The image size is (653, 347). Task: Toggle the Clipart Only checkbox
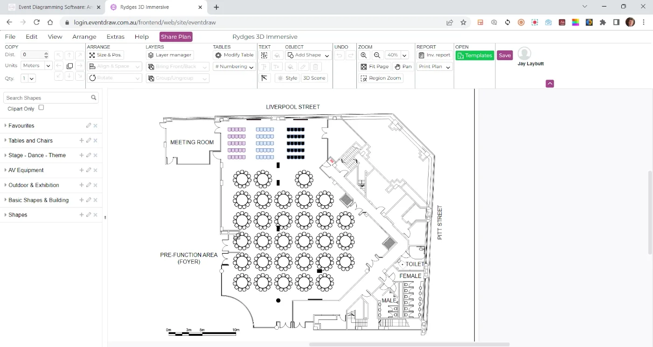tap(41, 108)
